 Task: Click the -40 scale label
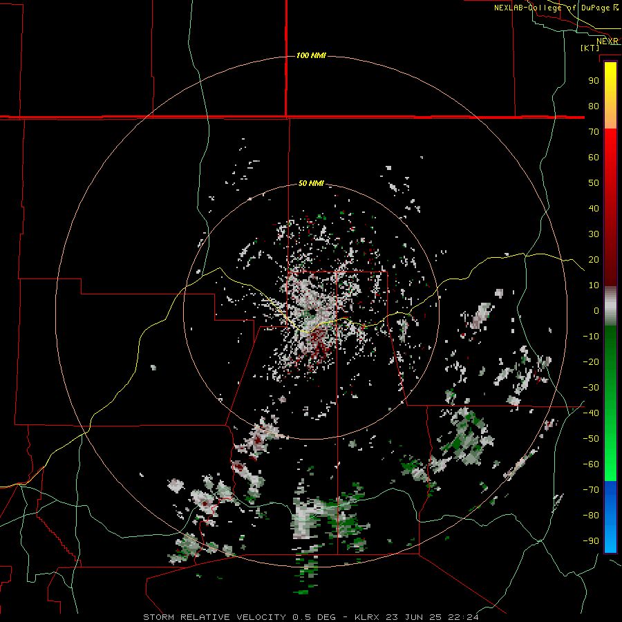[x=591, y=413]
